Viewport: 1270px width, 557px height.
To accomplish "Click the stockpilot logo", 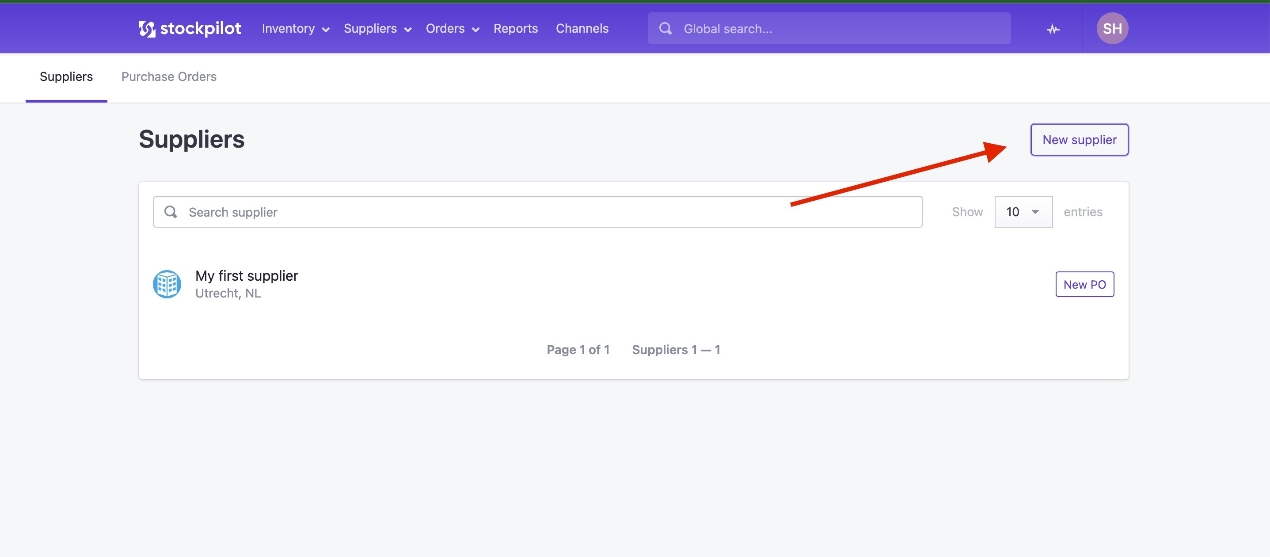I will pos(189,29).
